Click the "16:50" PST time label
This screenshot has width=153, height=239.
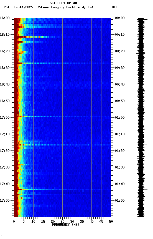coord(5,101)
